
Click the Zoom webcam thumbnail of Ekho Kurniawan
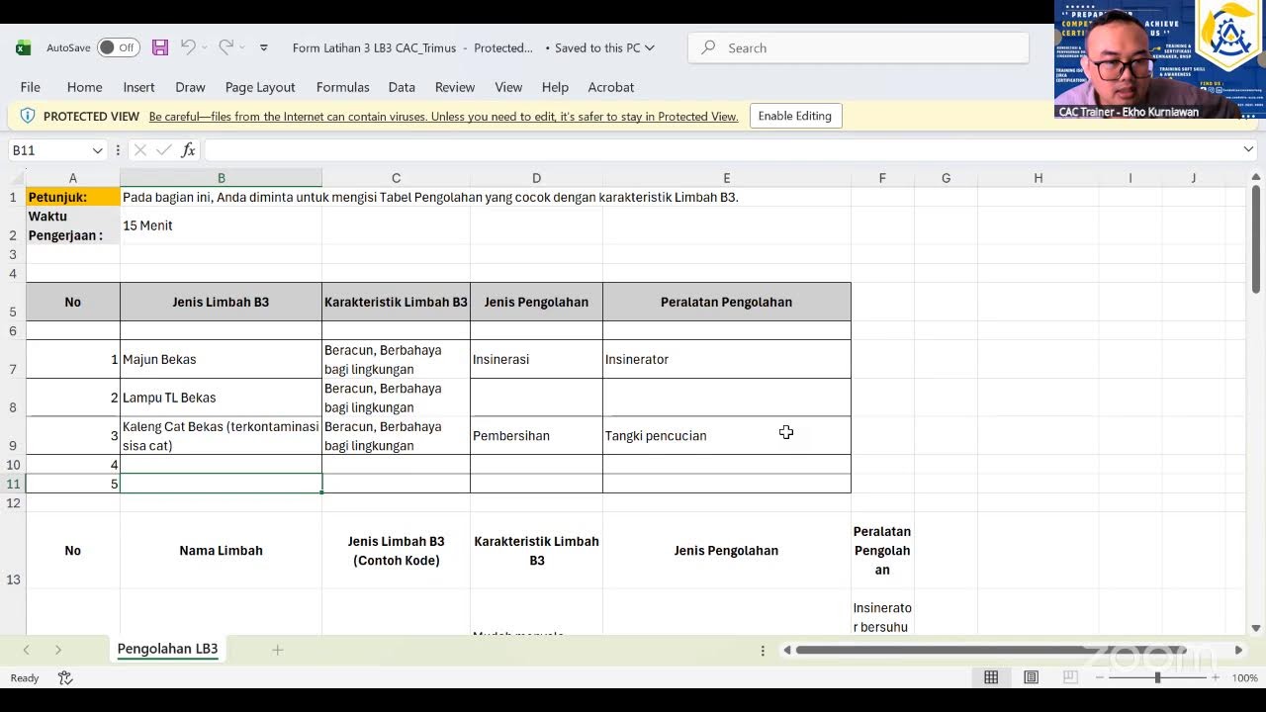point(1160,59)
